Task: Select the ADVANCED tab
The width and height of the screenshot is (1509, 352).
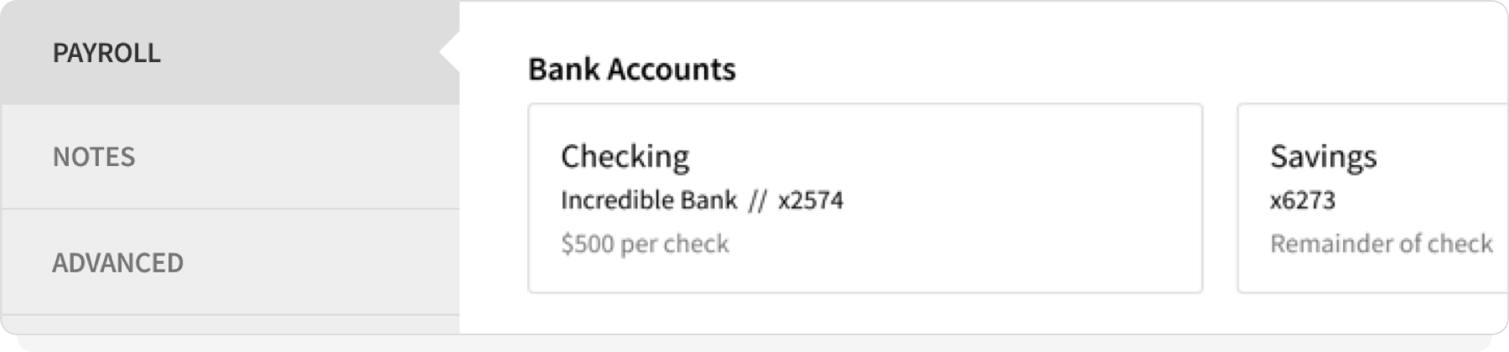Action: point(117,262)
